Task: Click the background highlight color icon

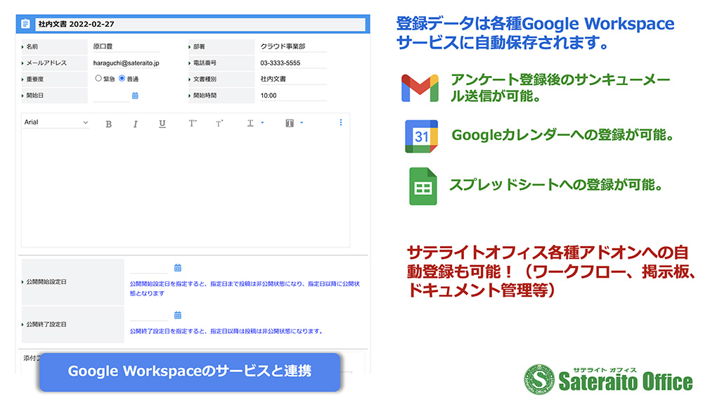Action: [290, 123]
